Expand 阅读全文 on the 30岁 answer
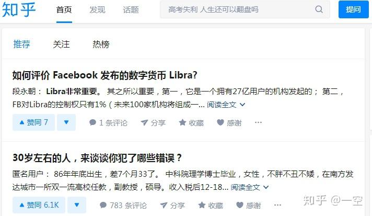The width and height of the screenshot is (372, 216). pos(250,187)
